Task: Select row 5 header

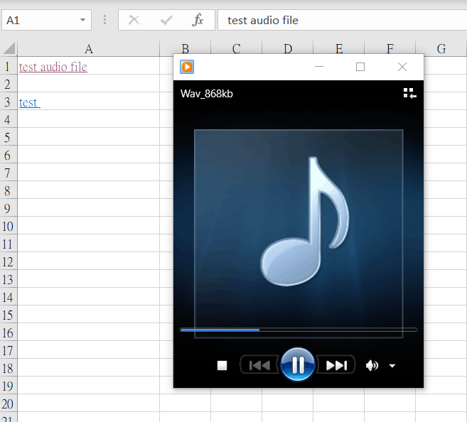Action: pyautogui.click(x=9, y=136)
